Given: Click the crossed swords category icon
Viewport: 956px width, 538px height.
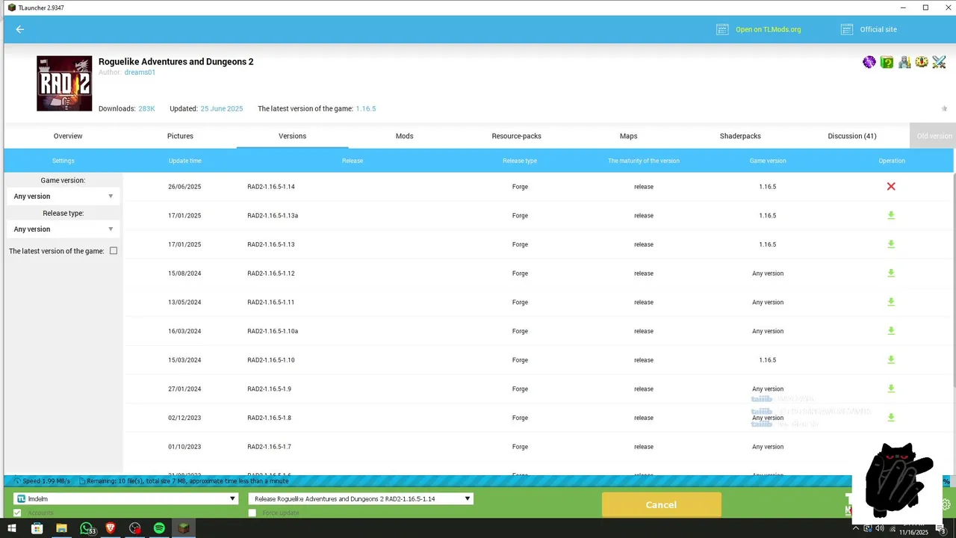Looking at the screenshot, I should tap(939, 62).
